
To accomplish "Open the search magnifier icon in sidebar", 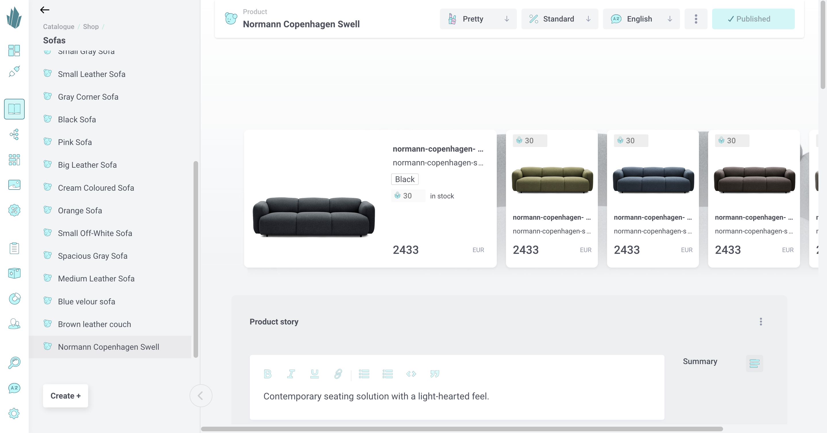I will point(14,363).
